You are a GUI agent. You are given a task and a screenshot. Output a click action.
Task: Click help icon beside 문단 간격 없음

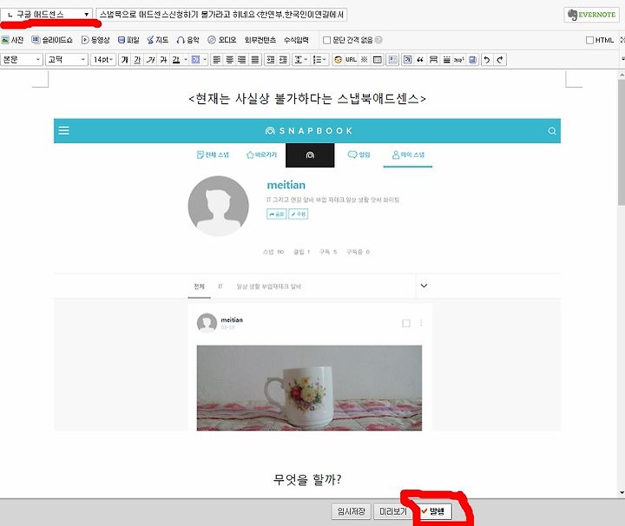point(378,39)
